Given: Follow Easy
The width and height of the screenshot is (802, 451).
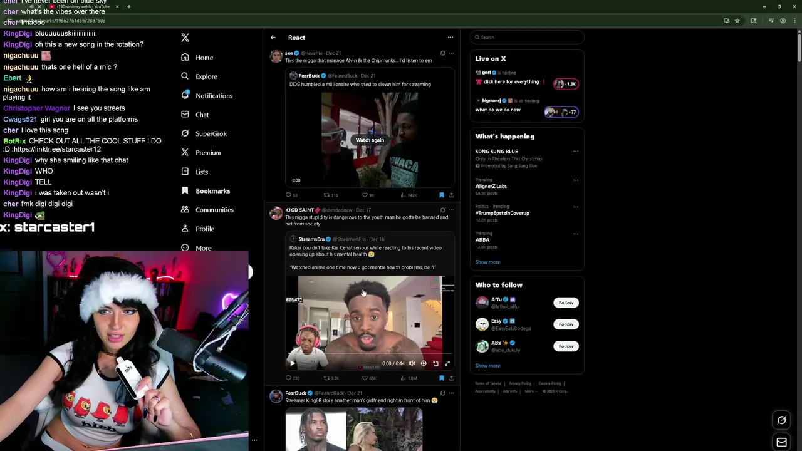Looking at the screenshot, I should [x=566, y=324].
